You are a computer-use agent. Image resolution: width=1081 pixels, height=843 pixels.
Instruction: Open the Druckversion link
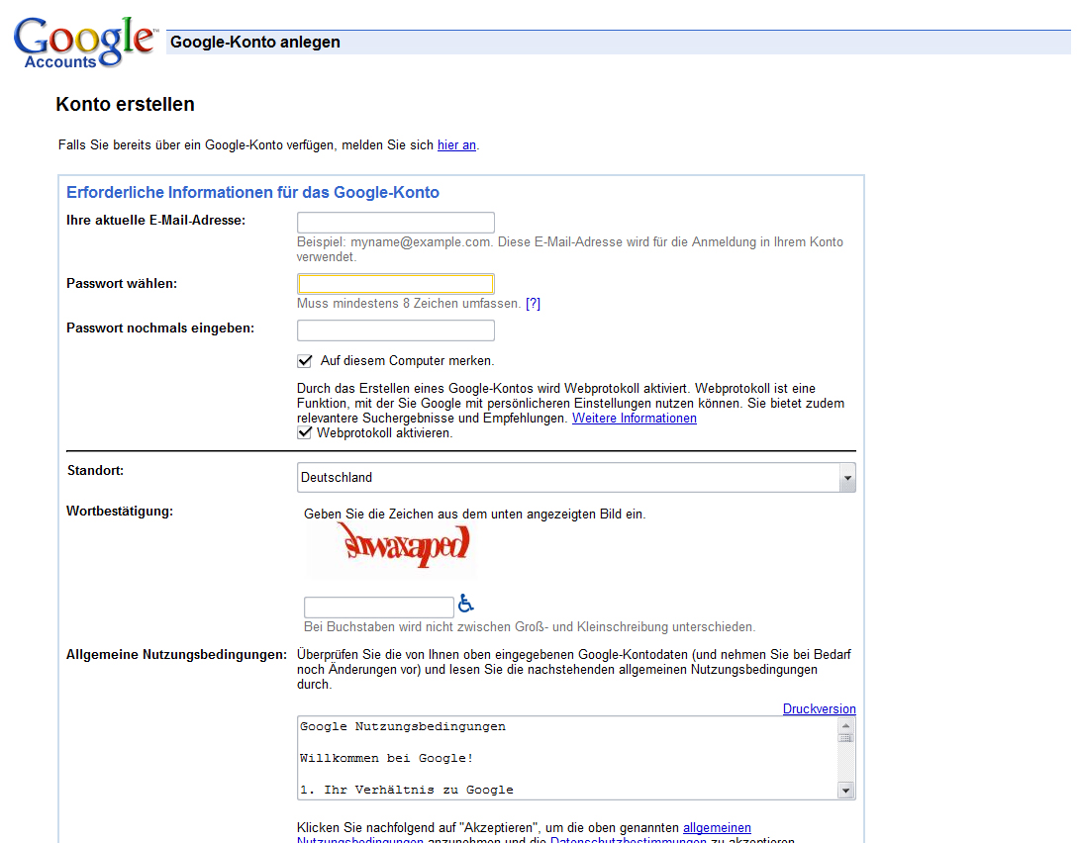click(x=819, y=709)
